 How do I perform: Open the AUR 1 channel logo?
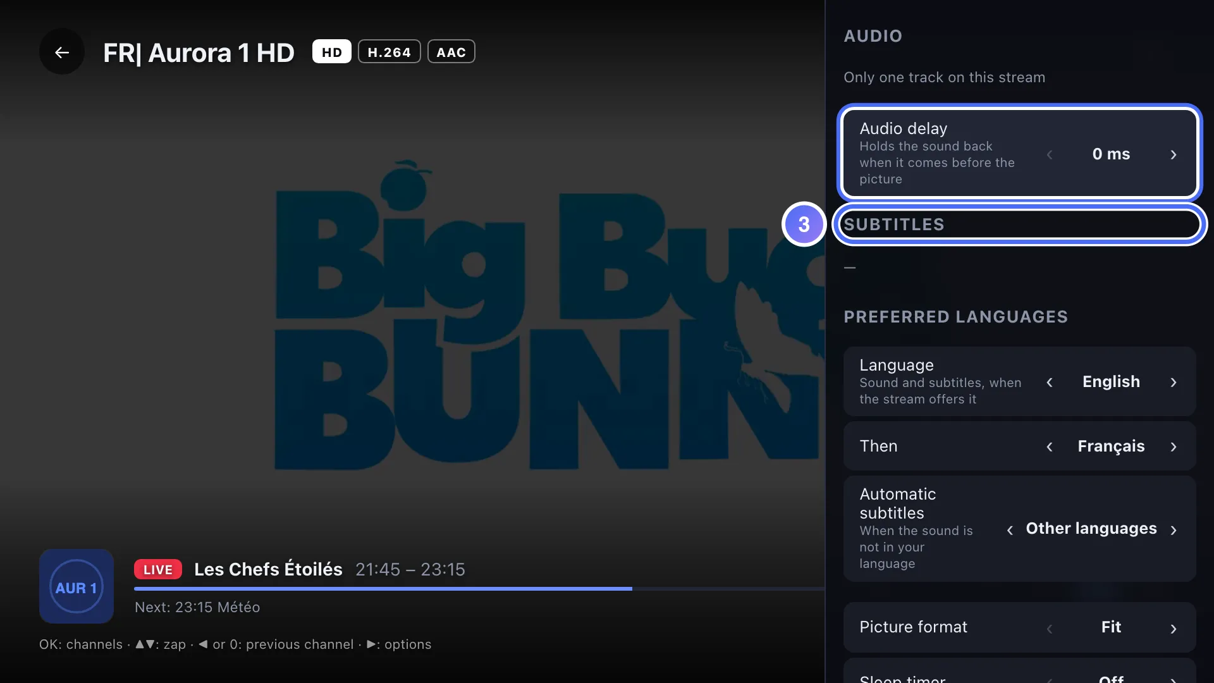[x=77, y=586]
